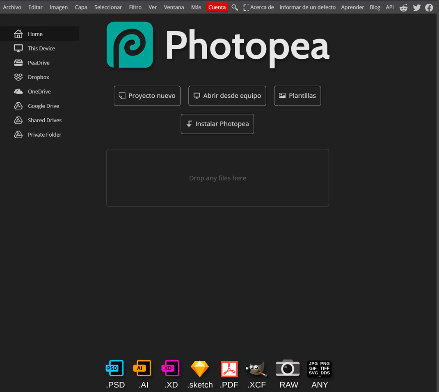The width and height of the screenshot is (439, 392).
Task: Open the Editar menu
Action: [35, 7]
